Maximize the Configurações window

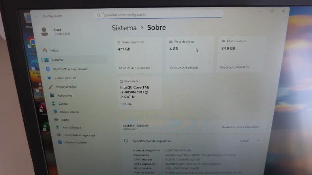[x=272, y=11]
